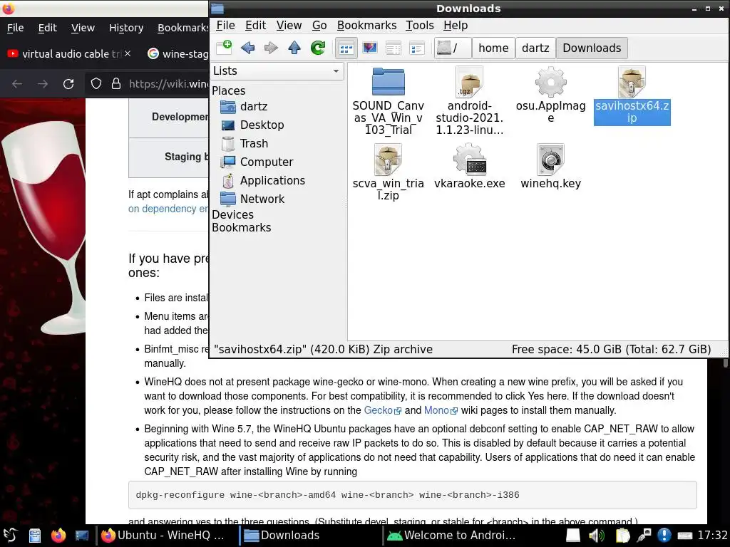Open File menu in Downloads window

[226, 26]
